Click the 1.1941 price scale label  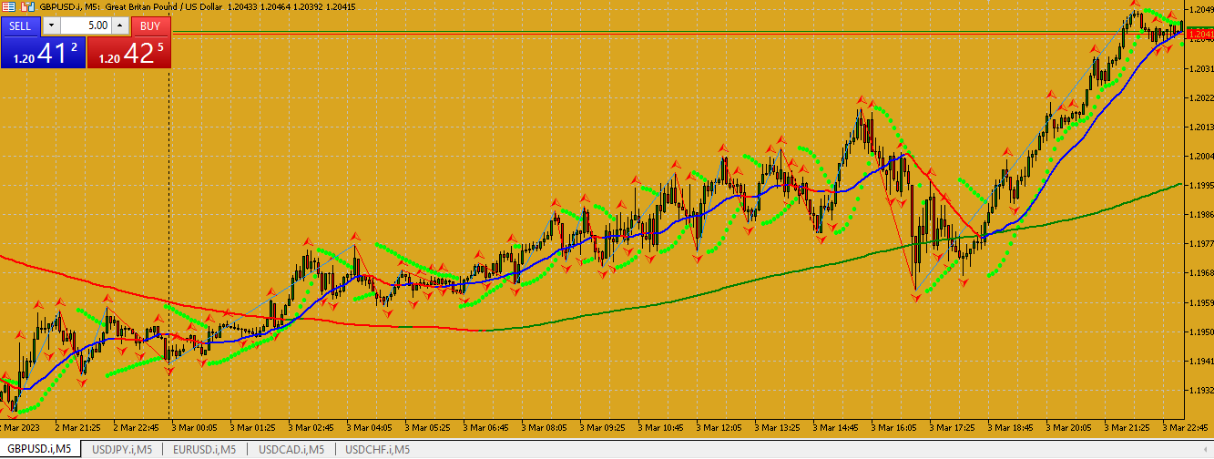click(1200, 362)
